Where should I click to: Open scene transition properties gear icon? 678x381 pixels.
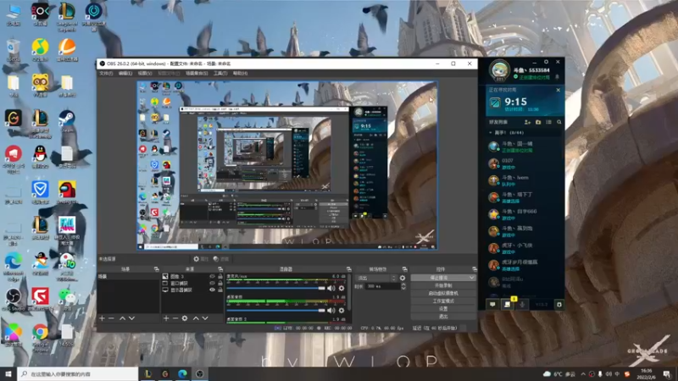[403, 279]
